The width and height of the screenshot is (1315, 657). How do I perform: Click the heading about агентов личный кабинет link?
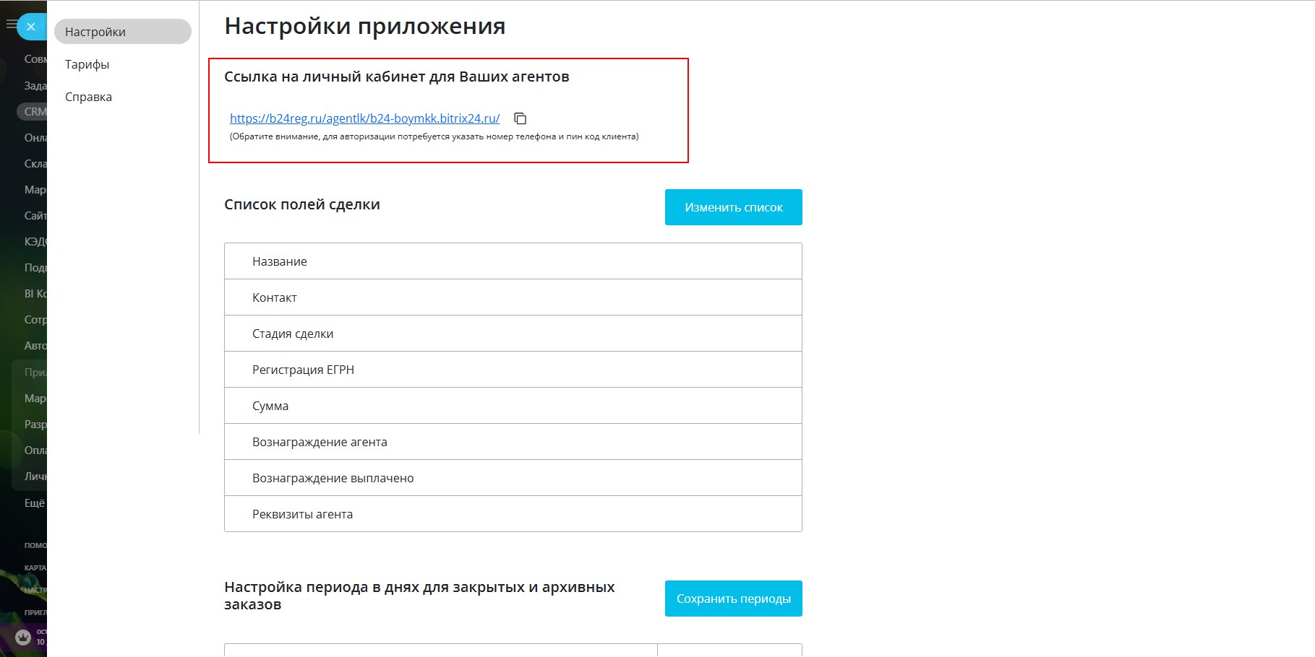(397, 77)
